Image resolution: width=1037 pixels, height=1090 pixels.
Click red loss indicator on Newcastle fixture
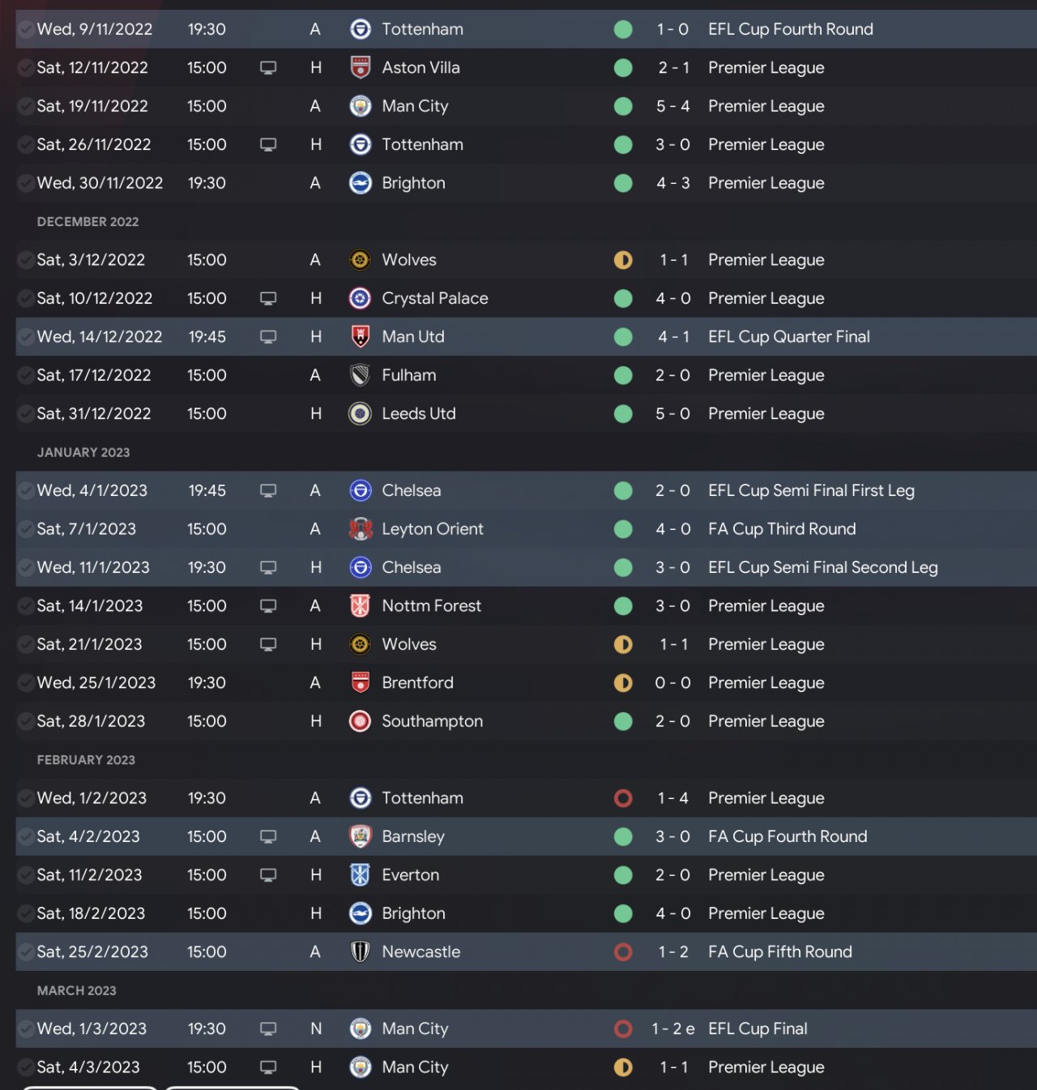coord(623,952)
